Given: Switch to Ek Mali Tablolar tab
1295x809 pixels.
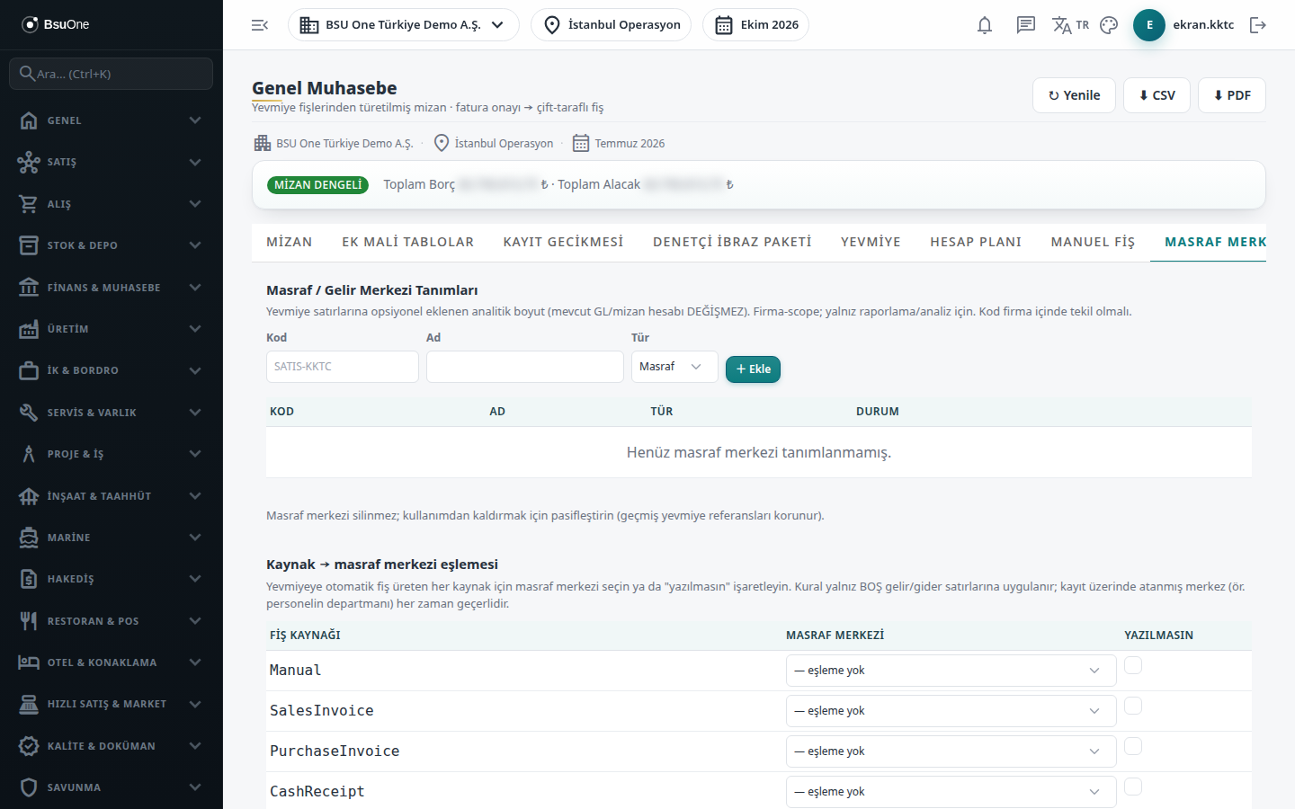Looking at the screenshot, I should (407, 242).
